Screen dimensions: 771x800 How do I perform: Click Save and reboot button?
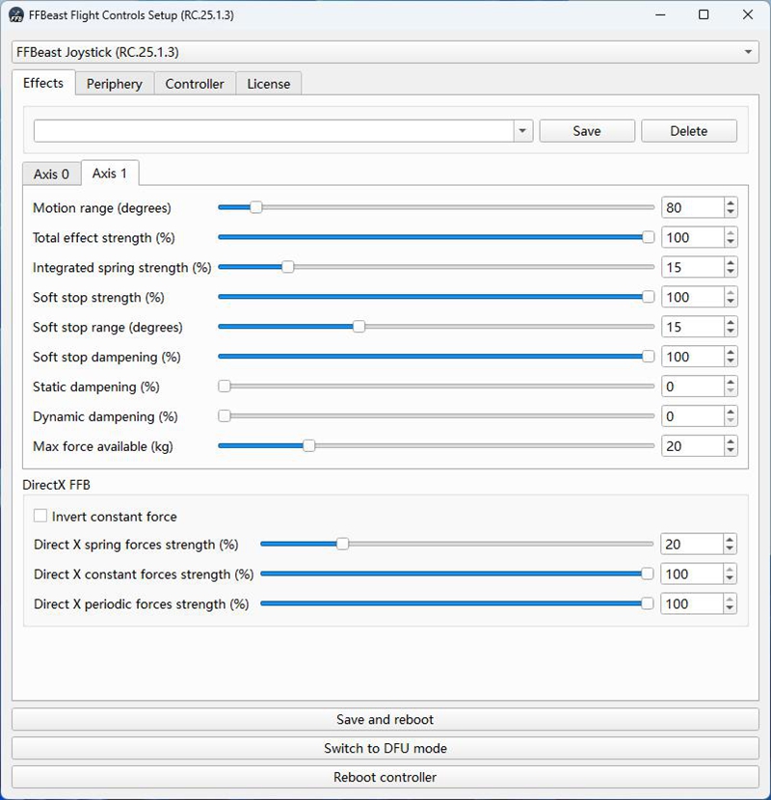tap(385, 720)
